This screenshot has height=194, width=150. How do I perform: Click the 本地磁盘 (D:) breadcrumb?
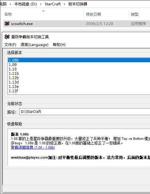click(25, 4)
